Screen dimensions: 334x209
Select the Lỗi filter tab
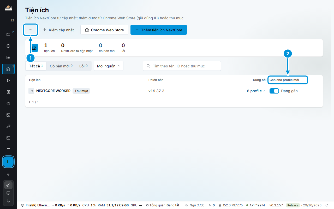click(x=83, y=66)
